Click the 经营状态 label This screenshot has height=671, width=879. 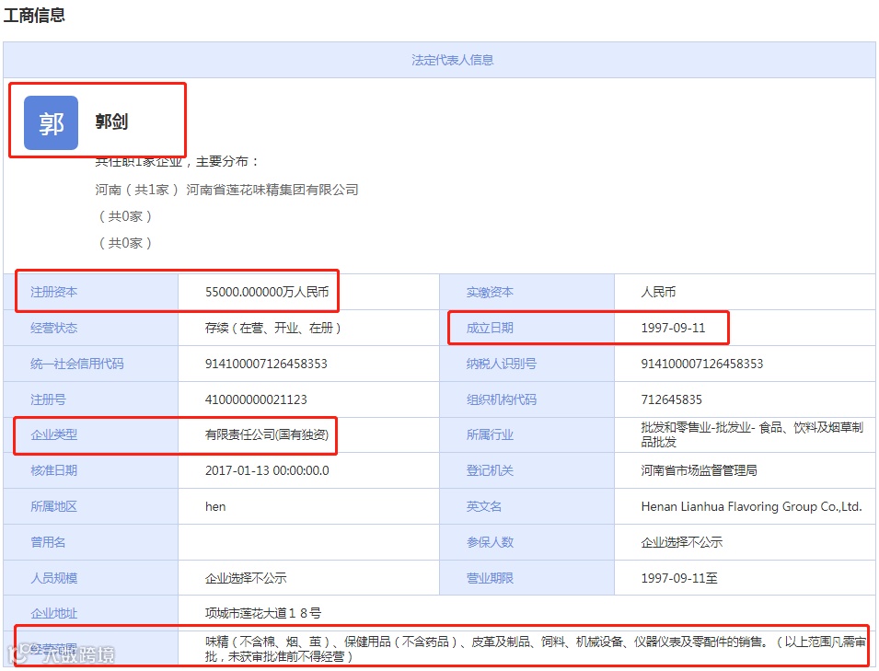click(53, 328)
